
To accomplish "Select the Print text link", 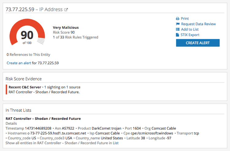I will tap(185, 19).
